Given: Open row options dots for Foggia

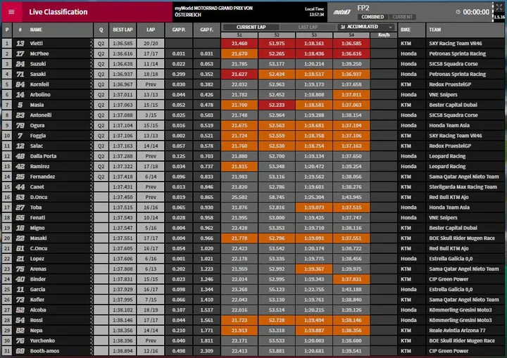Looking at the screenshot, I should pos(91,136).
